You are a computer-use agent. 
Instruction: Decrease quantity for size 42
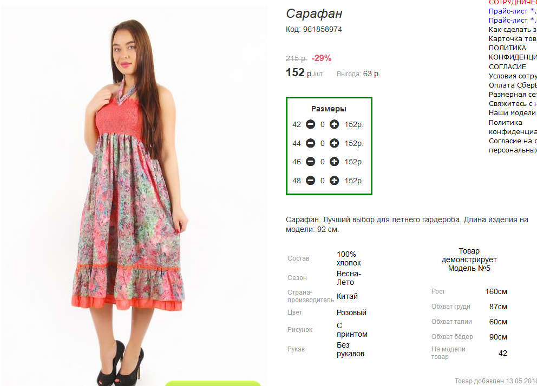pos(310,124)
